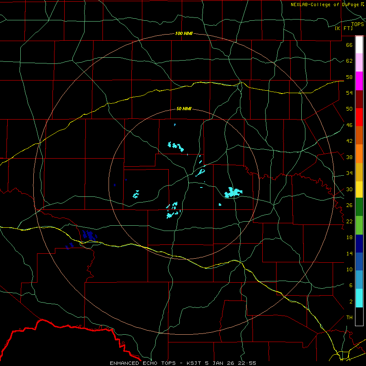Click the legend value 38
Image resolution: width=366 pixels, height=366 pixels.
pos(349,157)
